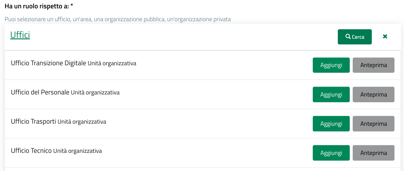
Task: Preview Ufficio Trasporti via Anteprima
Action: 374,124
